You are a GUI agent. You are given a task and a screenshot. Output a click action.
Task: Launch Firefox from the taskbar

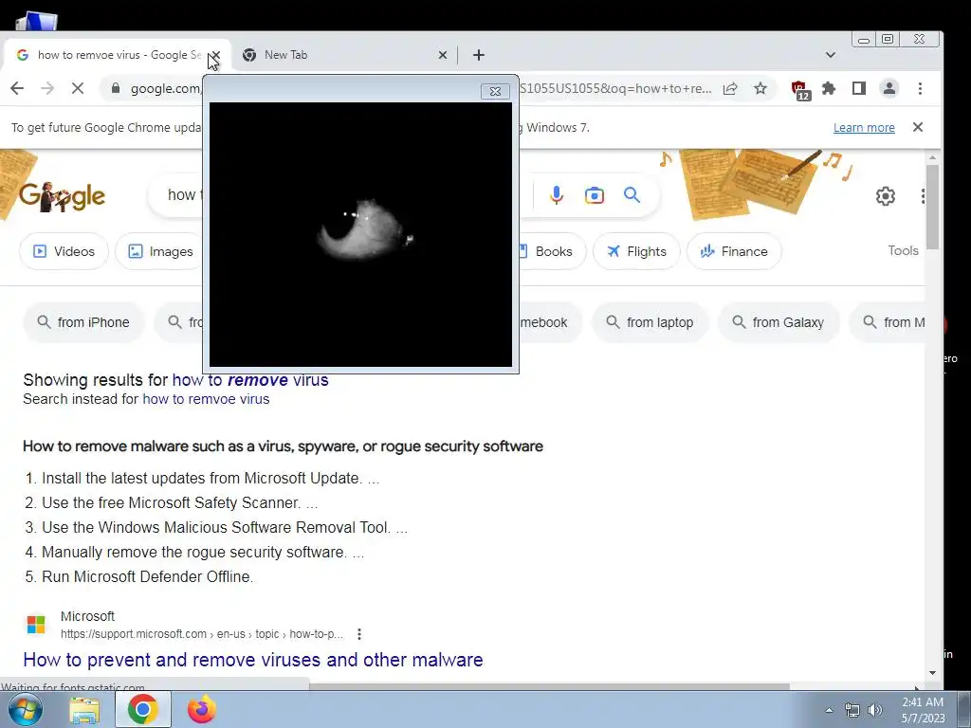[202, 709]
